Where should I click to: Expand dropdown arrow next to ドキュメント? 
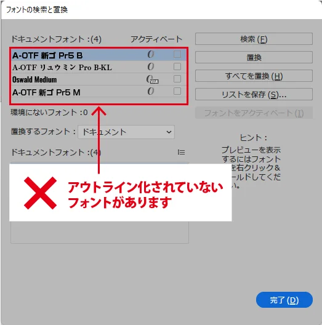click(x=169, y=132)
